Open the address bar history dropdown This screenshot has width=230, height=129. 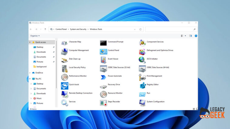click(x=135, y=29)
